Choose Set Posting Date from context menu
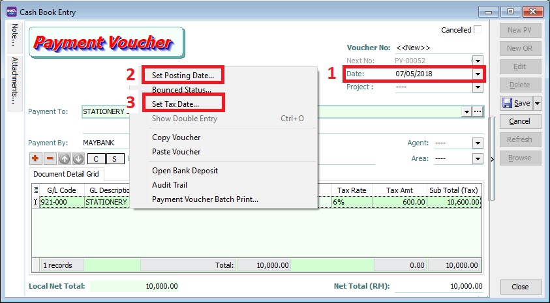The height and width of the screenshot is (303, 550). pyautogui.click(x=183, y=76)
